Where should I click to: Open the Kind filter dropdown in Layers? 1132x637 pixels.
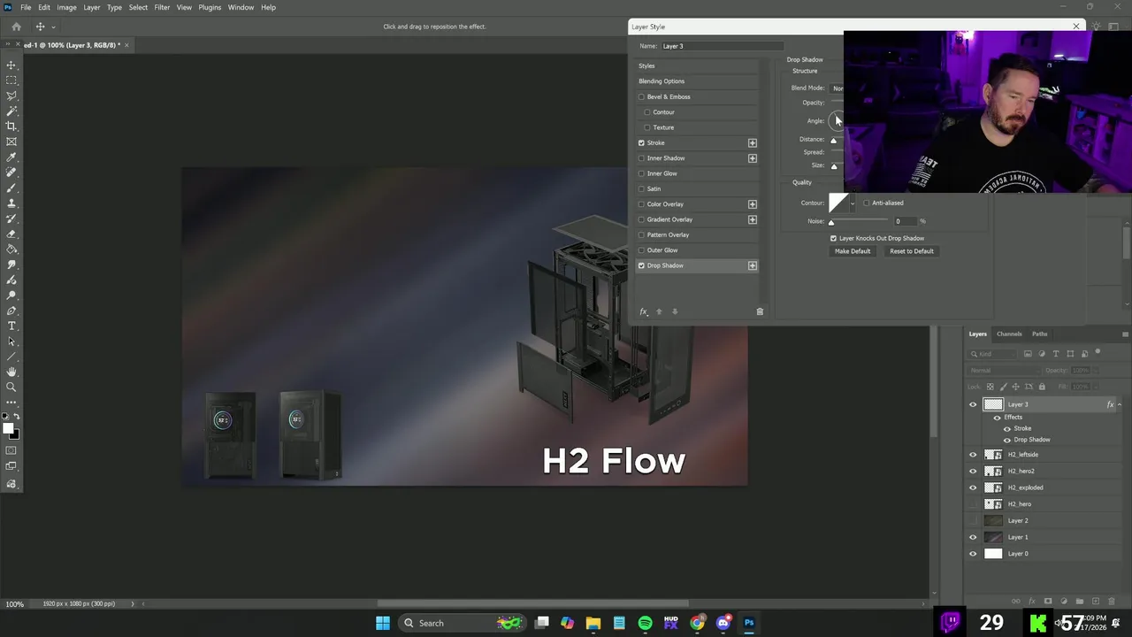(x=994, y=354)
